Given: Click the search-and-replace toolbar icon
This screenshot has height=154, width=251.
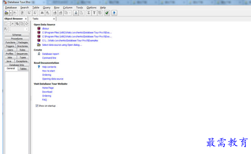Looking at the screenshot, I should tap(48, 13).
